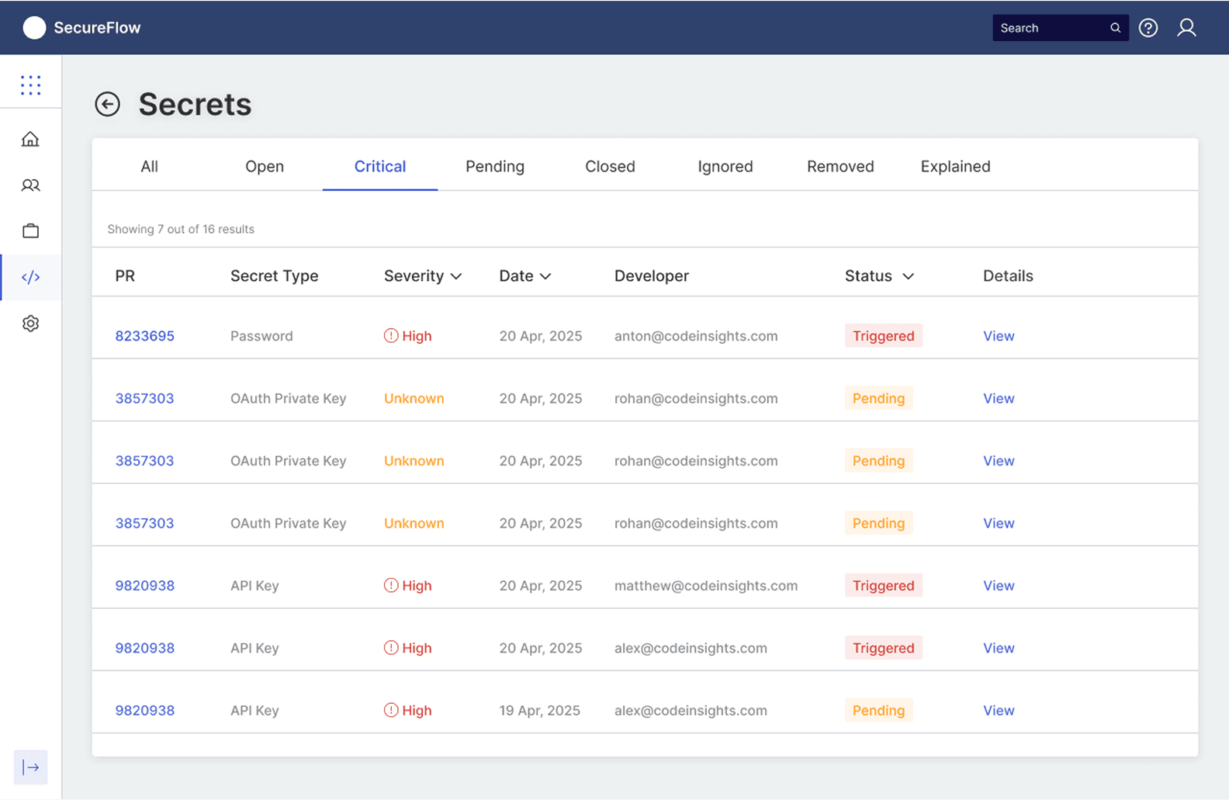Expand the Status column filter

(x=908, y=276)
